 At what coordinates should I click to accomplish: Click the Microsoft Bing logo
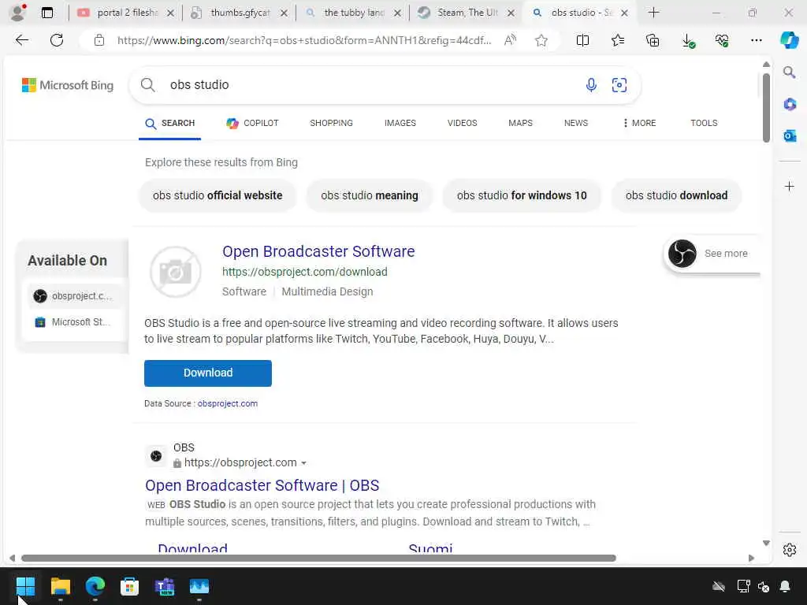click(68, 85)
